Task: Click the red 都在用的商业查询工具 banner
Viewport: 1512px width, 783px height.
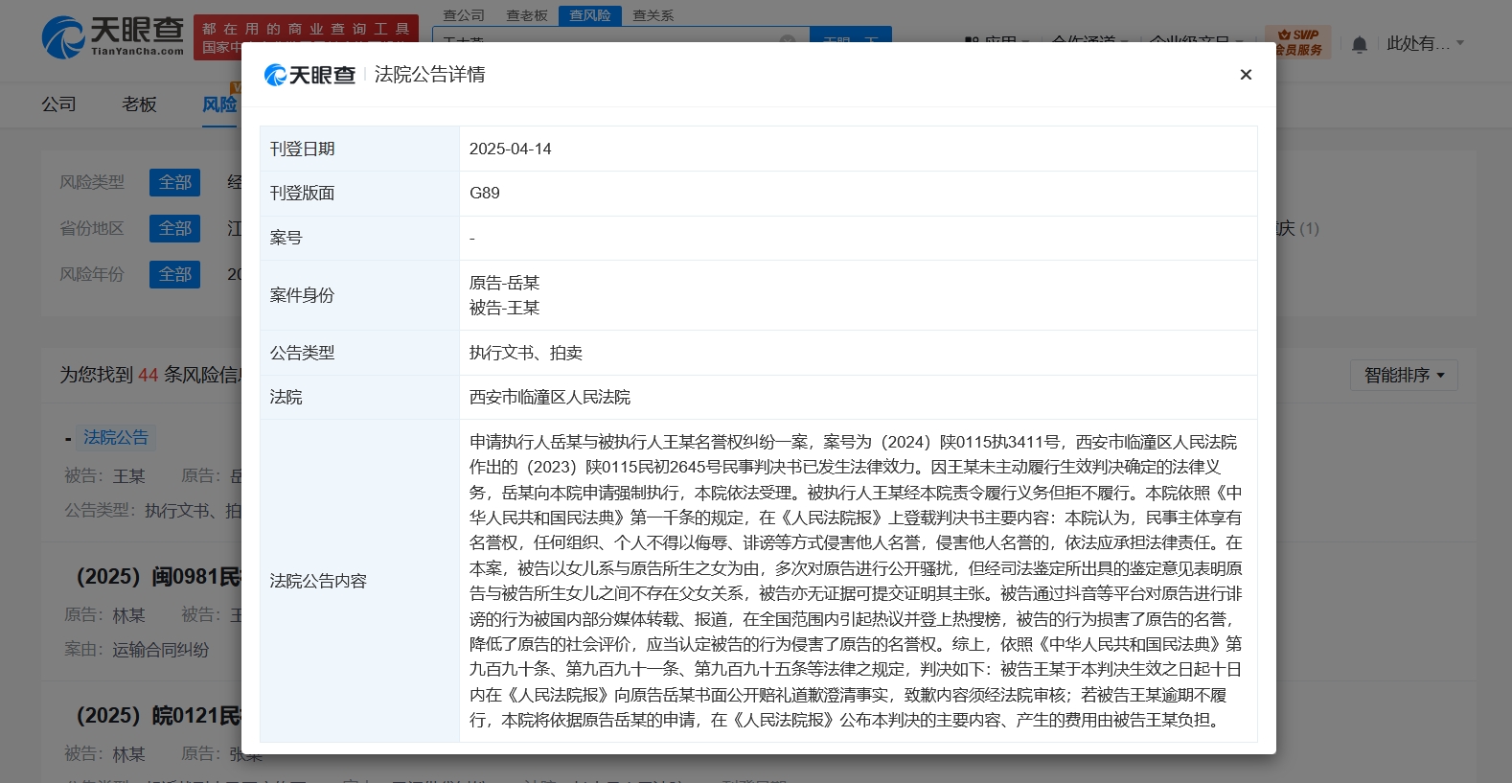Action: [x=307, y=37]
